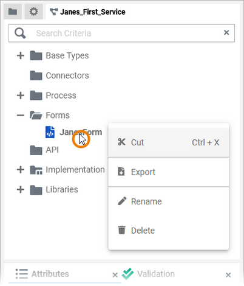This screenshot has height=286, width=244.
Task: Focus the Search Criteria input field
Action: point(121,33)
